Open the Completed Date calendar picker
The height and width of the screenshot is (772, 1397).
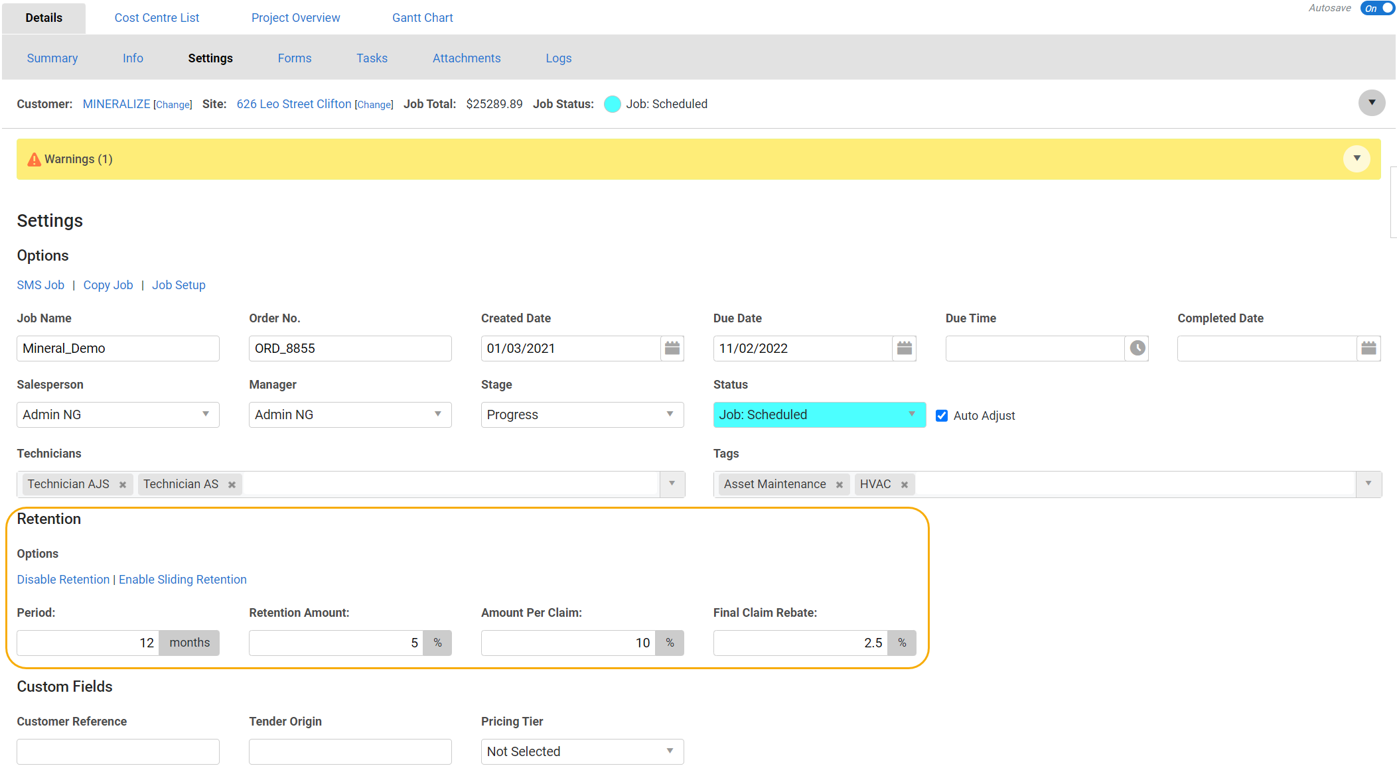tap(1368, 348)
